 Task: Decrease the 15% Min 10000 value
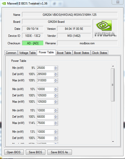pos(56,112)
